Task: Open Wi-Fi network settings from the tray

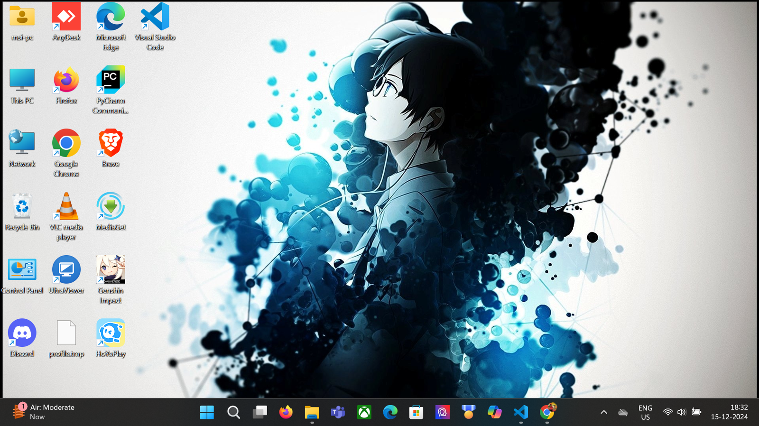Action: coord(667,412)
